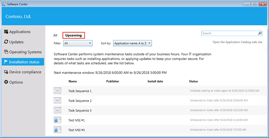Click the search magnifier icon
Screen dimensions: 269x138
(x=260, y=33)
